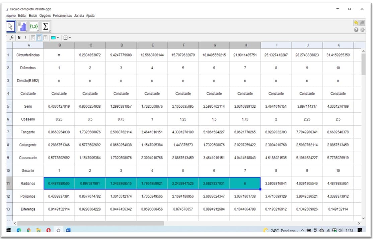Click row 5 header for Seno
The image size is (373, 239).
point(8,106)
